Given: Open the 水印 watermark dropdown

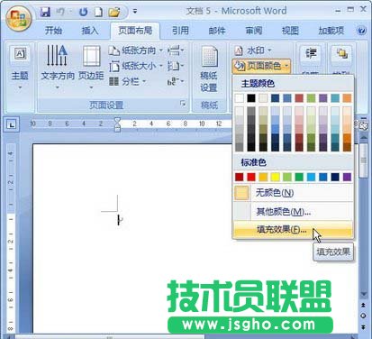Looking at the screenshot, I should [x=253, y=50].
